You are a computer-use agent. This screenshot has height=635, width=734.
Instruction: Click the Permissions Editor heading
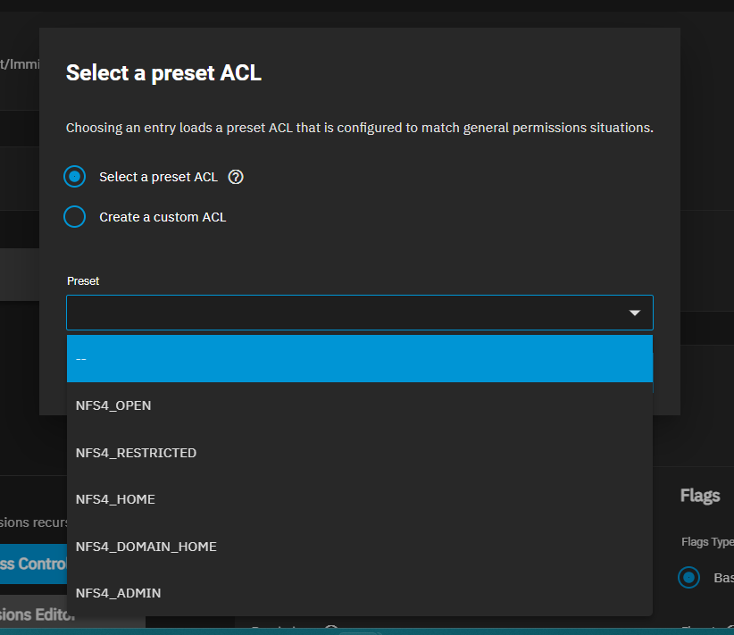click(38, 614)
